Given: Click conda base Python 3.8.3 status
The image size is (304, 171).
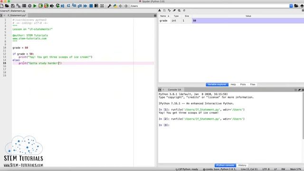Looking at the screenshot, I should tap(219, 169).
